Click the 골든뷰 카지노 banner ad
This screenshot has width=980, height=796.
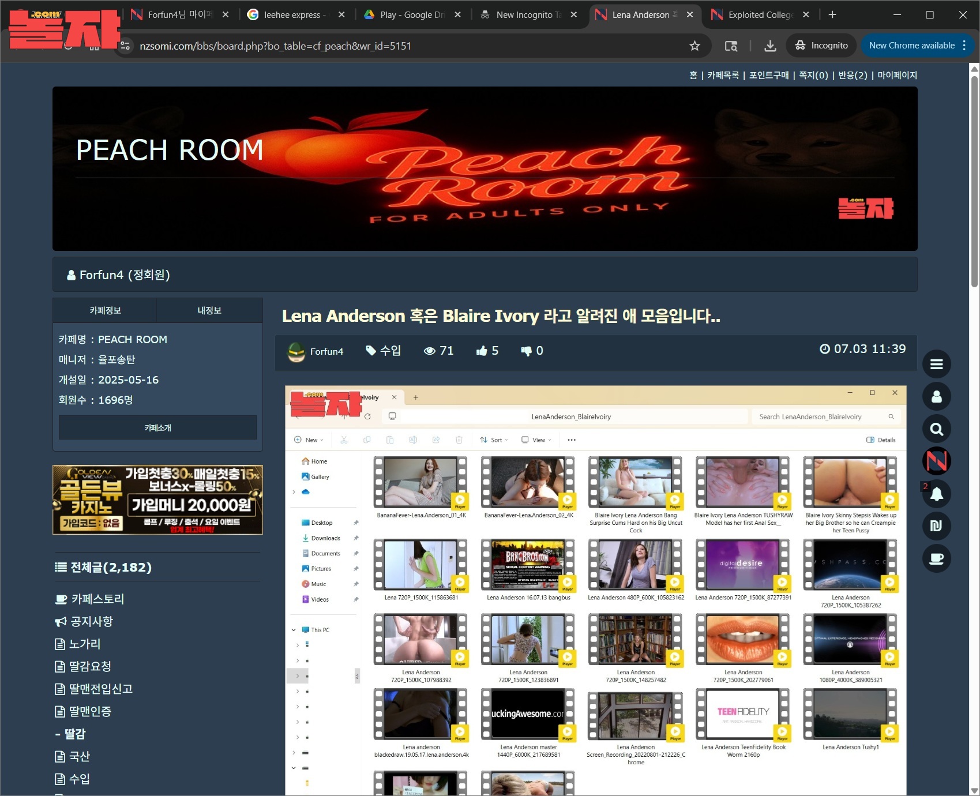[x=157, y=500]
